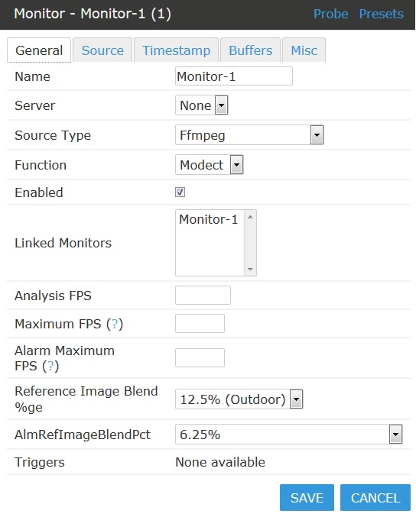
Task: Uncheck the Enabled checkbox
Action: coord(180,192)
